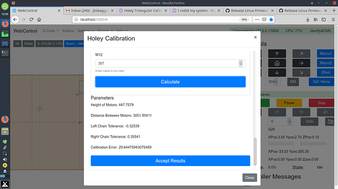The width and height of the screenshot is (338, 189).
Task: Increase M12 value with stepper arrows
Action: click(x=241, y=62)
